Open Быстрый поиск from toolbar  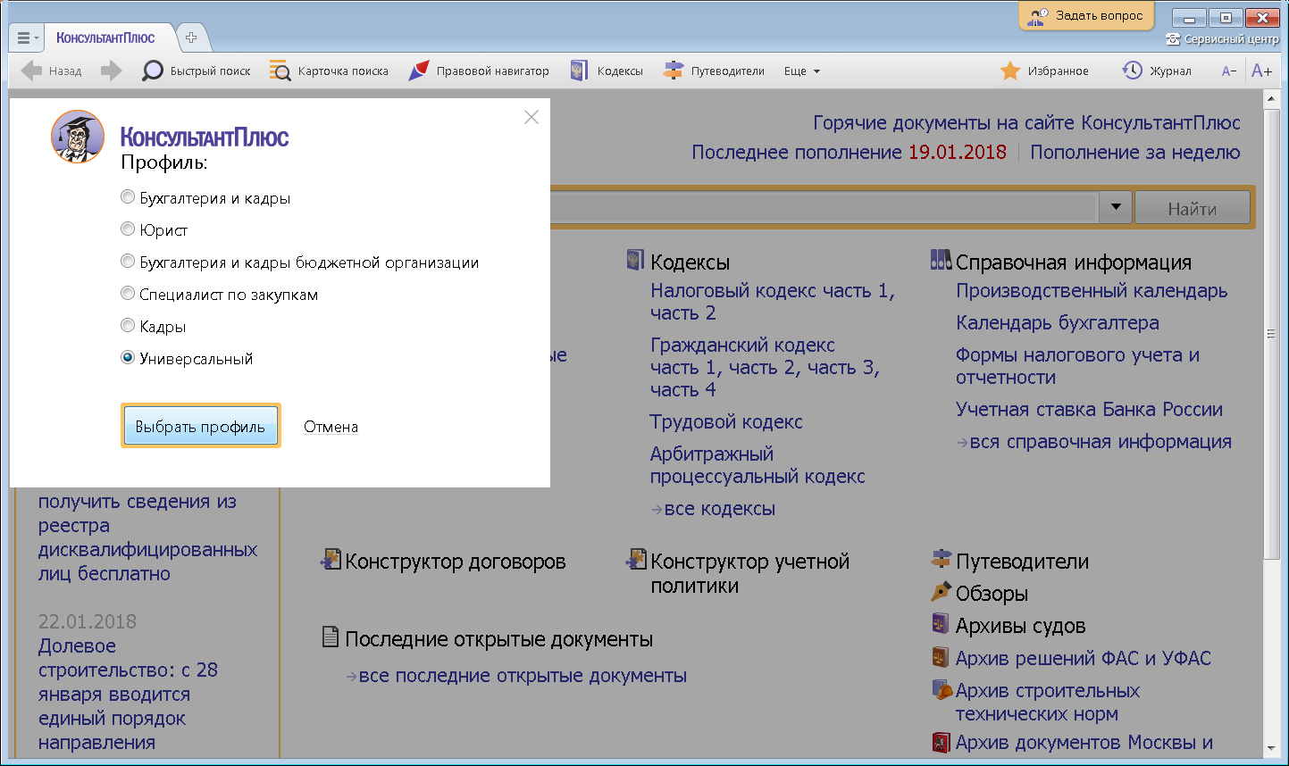point(197,71)
